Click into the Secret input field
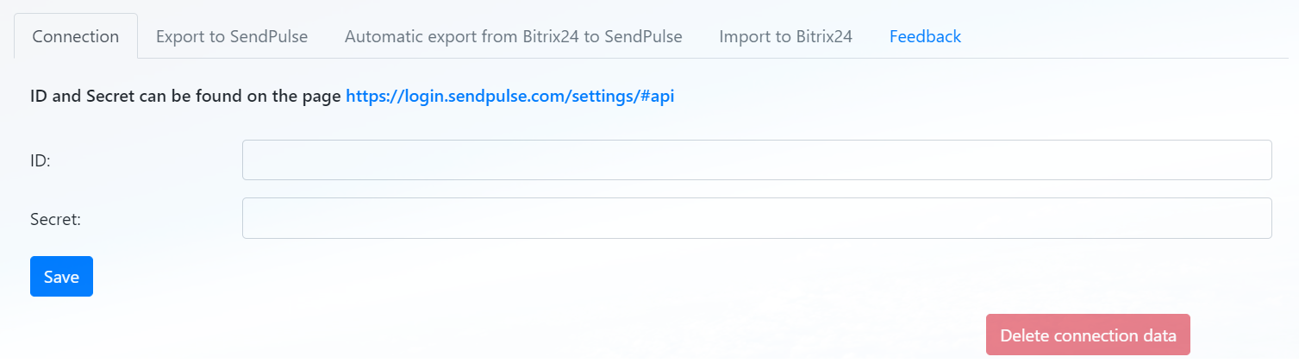The image size is (1299, 363). coord(756,218)
